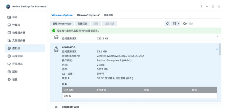This screenshot has width=227, height=111.
Task: Open 设置 settings section
Action: tap(25, 79)
